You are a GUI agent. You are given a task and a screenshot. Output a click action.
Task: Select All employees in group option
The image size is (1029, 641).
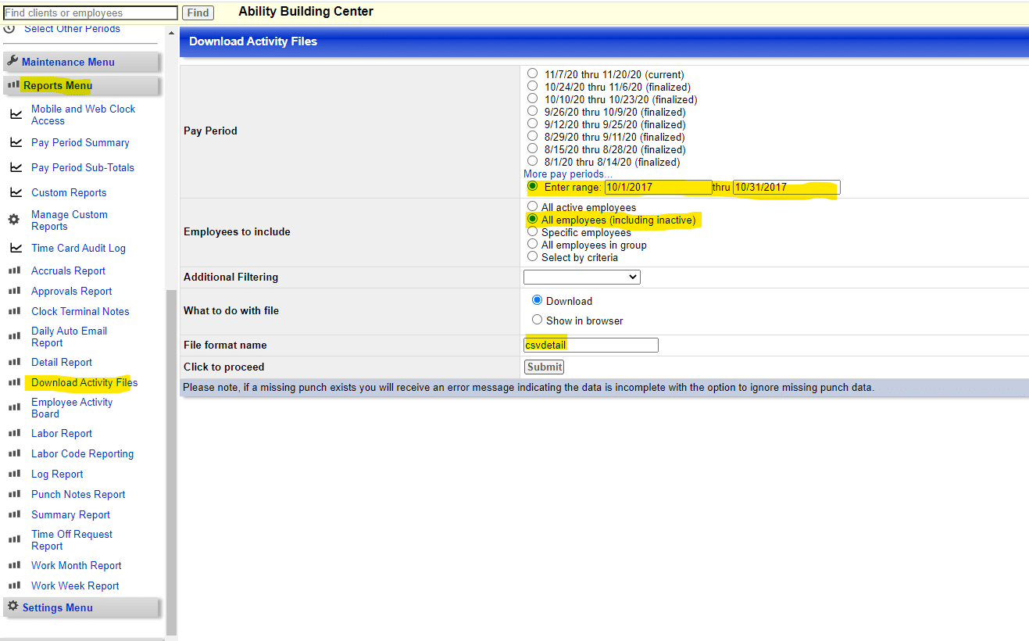click(x=533, y=245)
